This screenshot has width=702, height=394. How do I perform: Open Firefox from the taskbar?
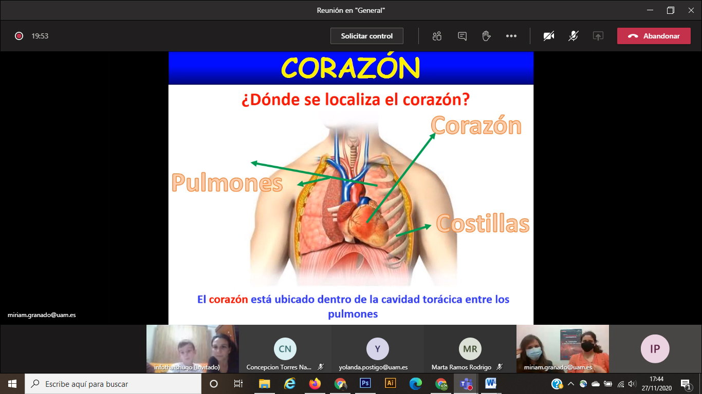315,383
